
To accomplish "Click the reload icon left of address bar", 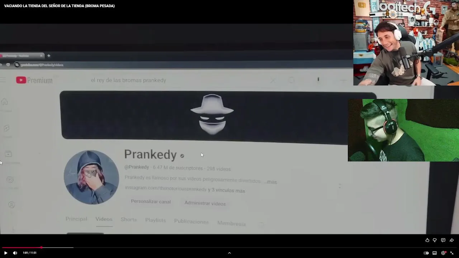I will (x=8, y=65).
